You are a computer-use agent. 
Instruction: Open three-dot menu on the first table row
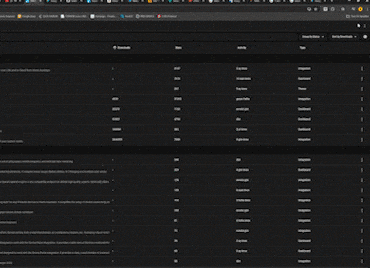point(362,68)
